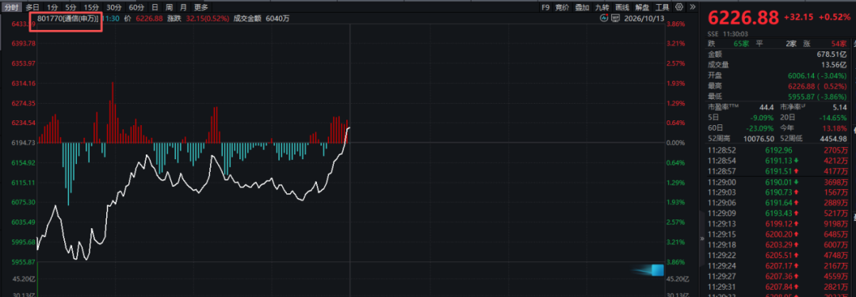Open the 多日 multi-day view
Screen dimensions: 856x297
[32, 7]
